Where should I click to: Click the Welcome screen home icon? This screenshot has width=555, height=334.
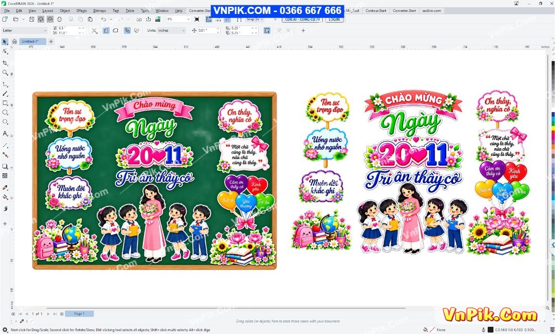[14, 41]
